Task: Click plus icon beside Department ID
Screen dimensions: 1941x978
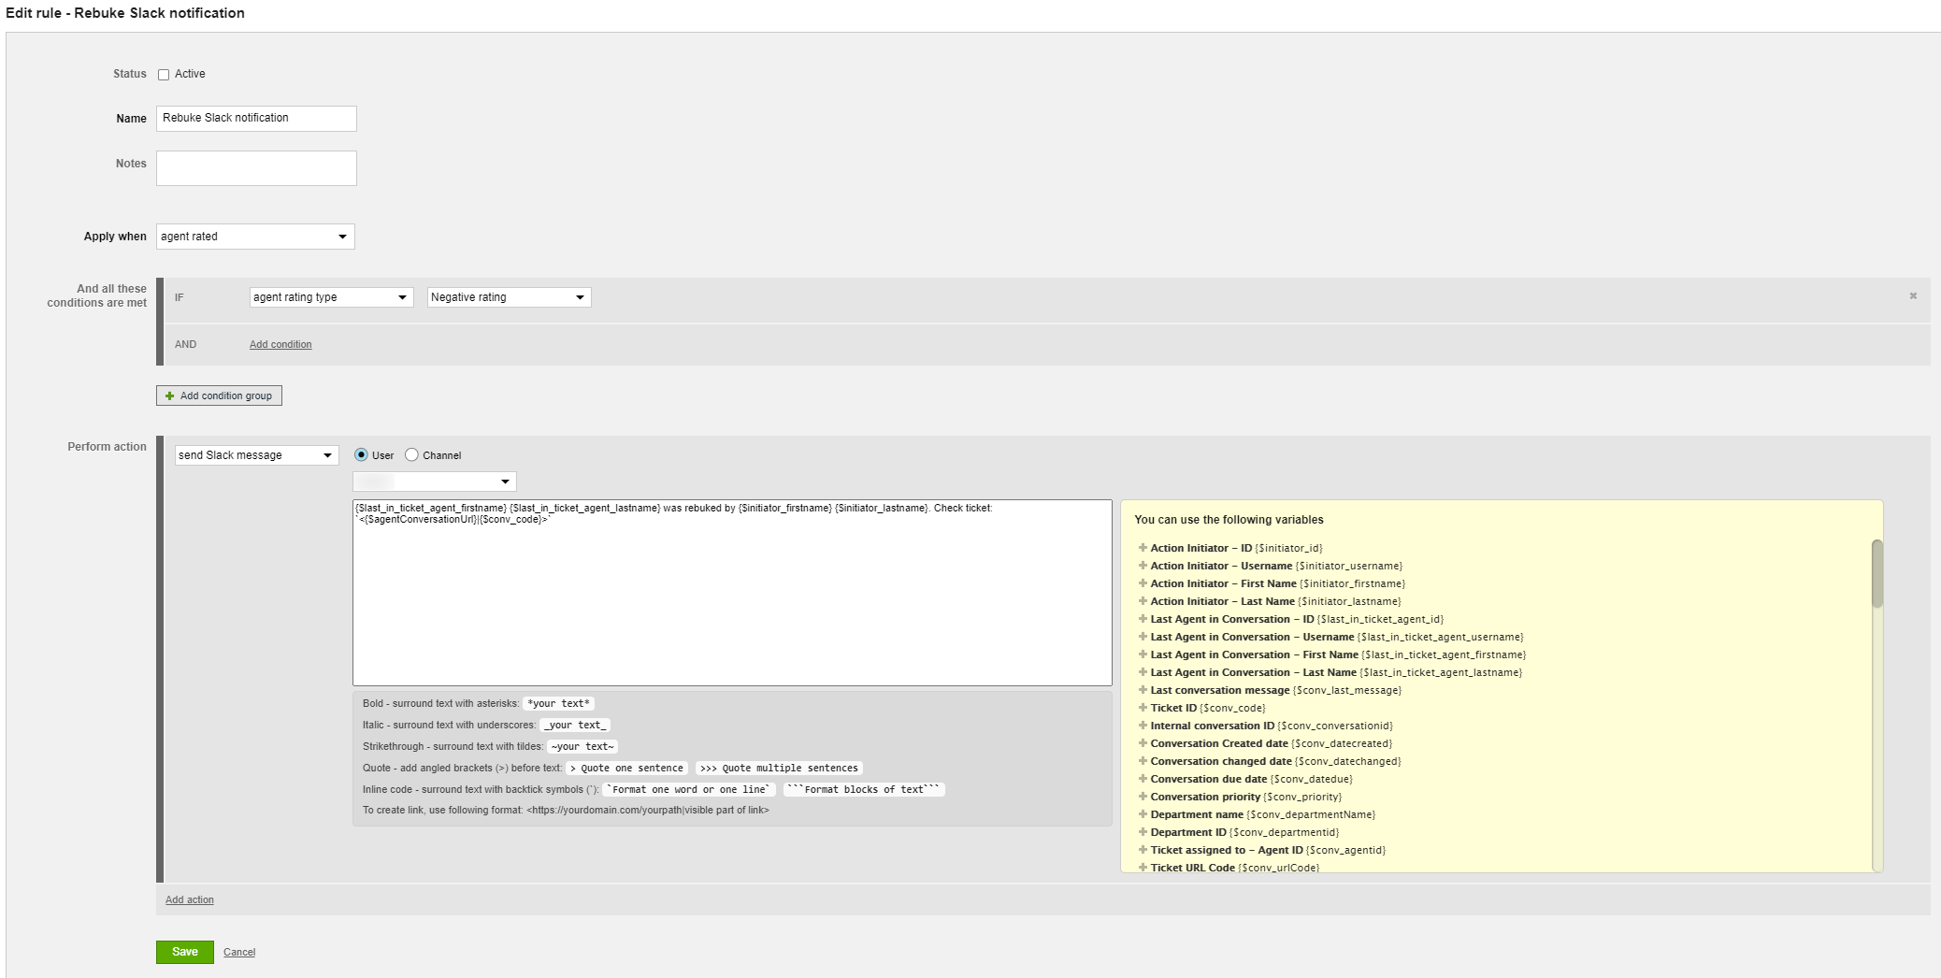Action: [x=1143, y=832]
